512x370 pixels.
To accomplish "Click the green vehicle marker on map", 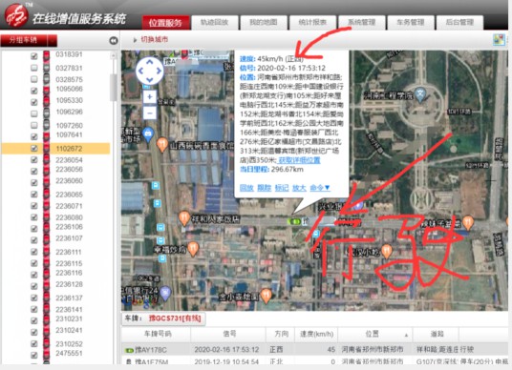I will coord(294,221).
